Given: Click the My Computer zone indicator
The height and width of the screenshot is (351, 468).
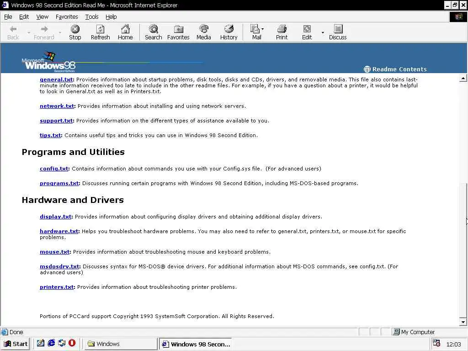Looking at the screenshot, I should (x=414, y=332).
